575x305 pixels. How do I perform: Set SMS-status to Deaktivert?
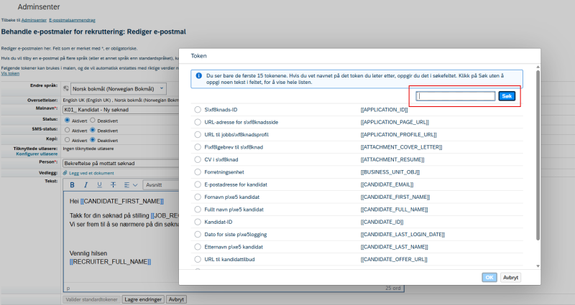click(x=93, y=130)
